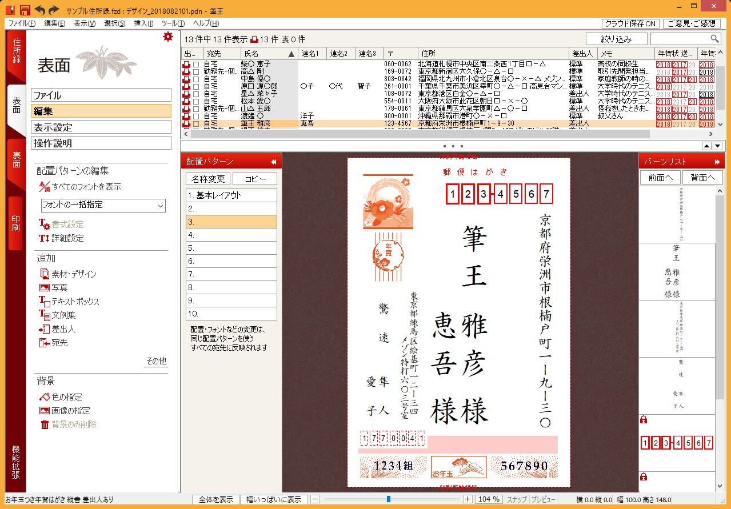Image resolution: width=731 pixels, height=509 pixels.
Task: Open settings gear in the 表面 panel
Action: [x=167, y=37]
